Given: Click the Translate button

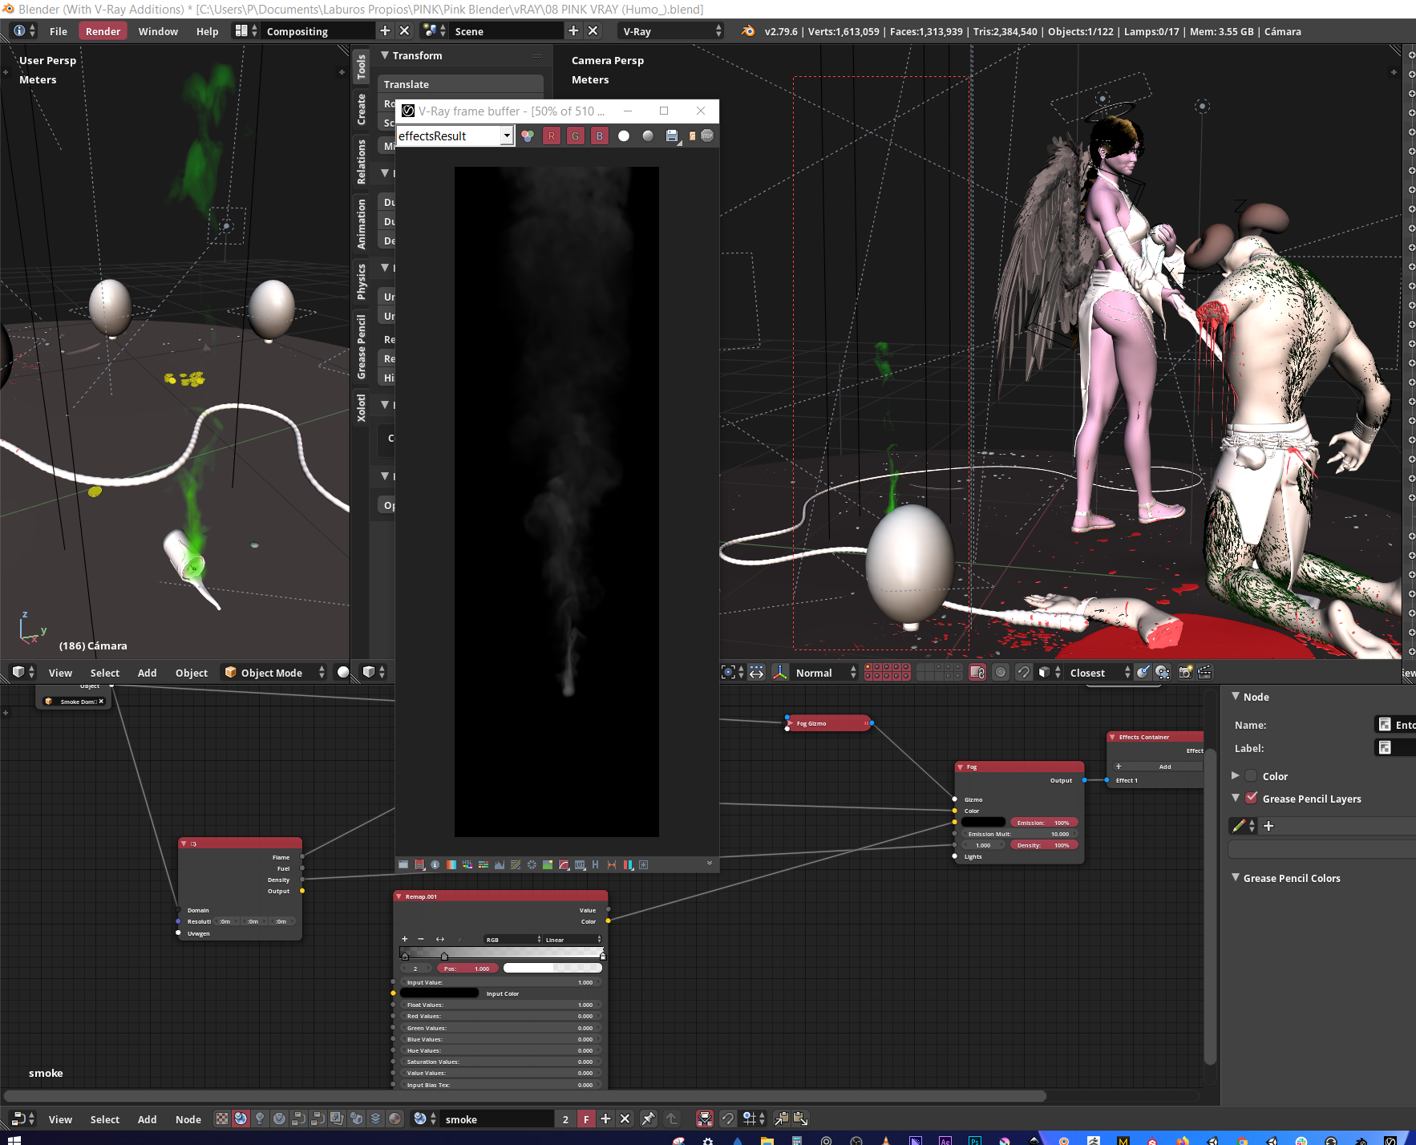Looking at the screenshot, I should tap(461, 84).
